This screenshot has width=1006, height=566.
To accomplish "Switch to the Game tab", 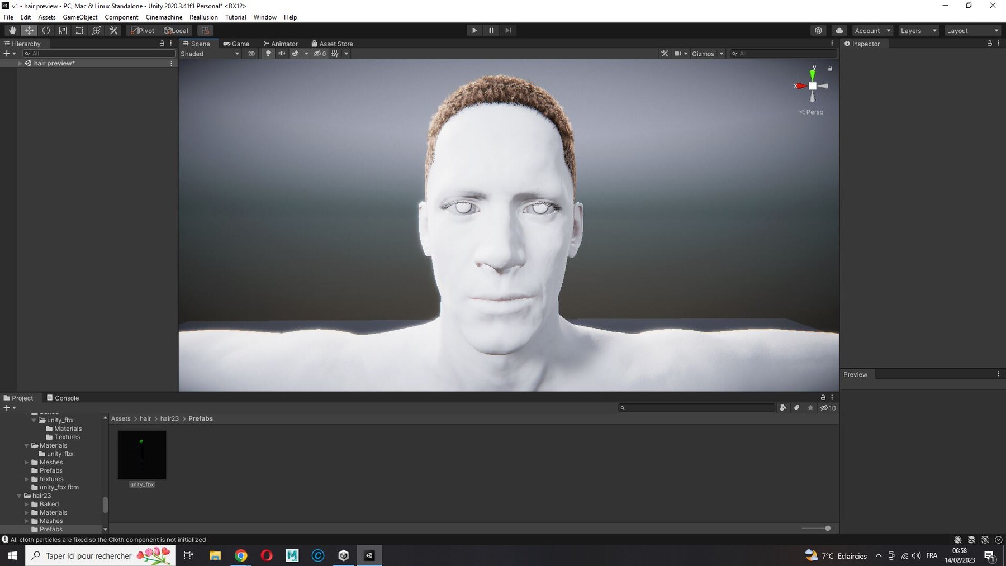I will (236, 44).
